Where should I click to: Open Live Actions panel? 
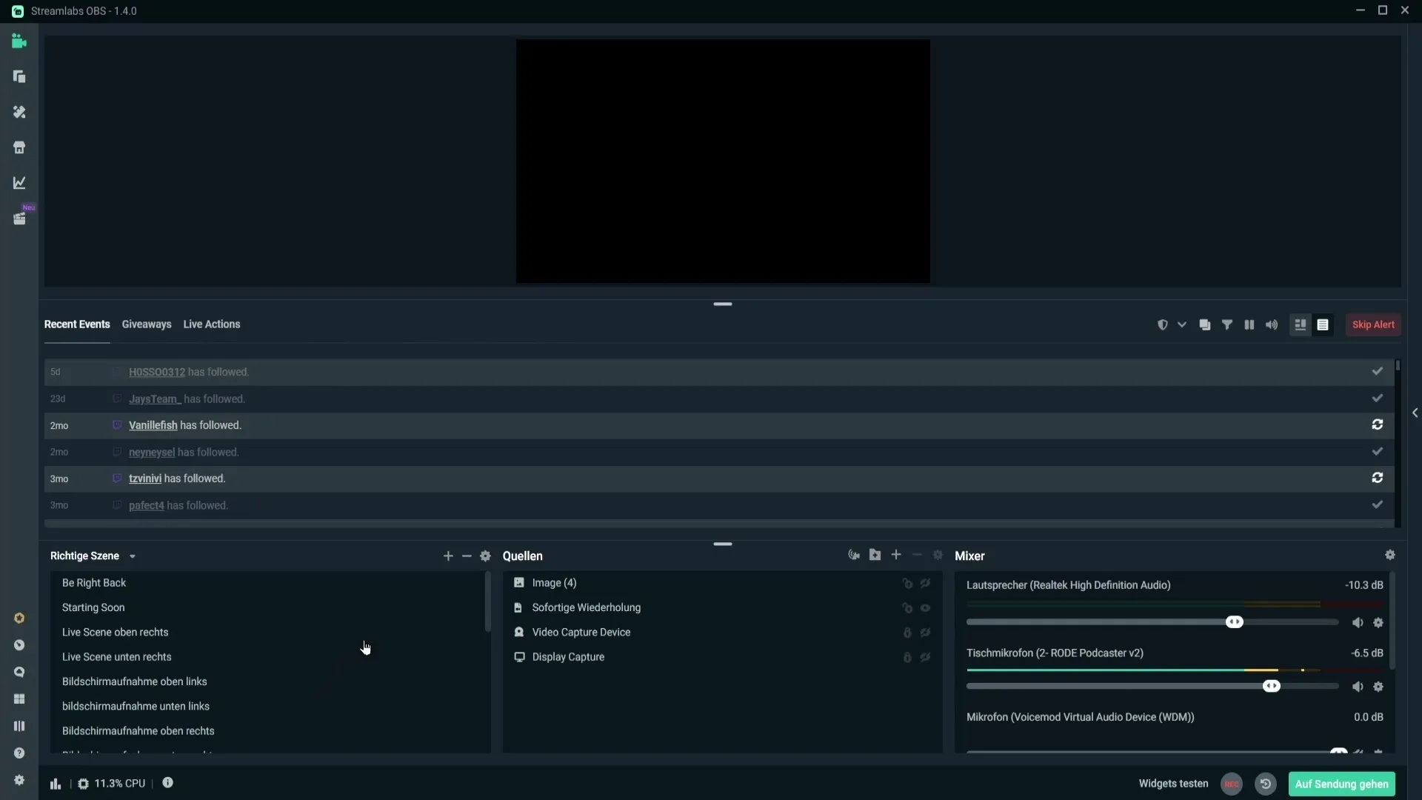click(x=211, y=323)
